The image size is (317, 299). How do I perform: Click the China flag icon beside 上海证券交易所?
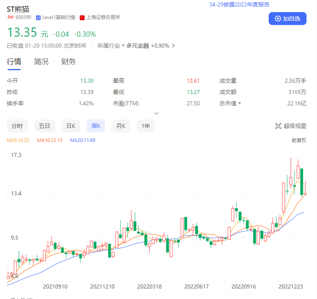coord(82,17)
